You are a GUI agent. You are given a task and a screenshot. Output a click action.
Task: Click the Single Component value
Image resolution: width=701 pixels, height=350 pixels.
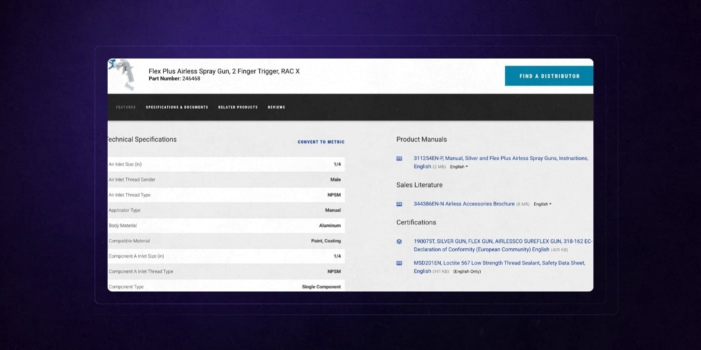coord(321,287)
